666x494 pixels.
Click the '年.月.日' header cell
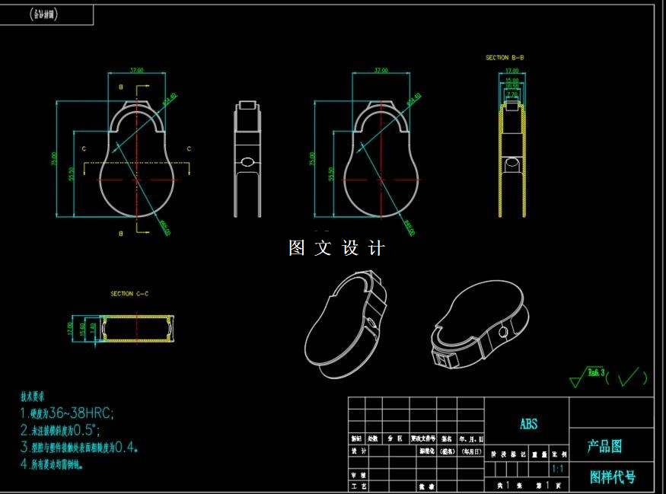coord(470,438)
